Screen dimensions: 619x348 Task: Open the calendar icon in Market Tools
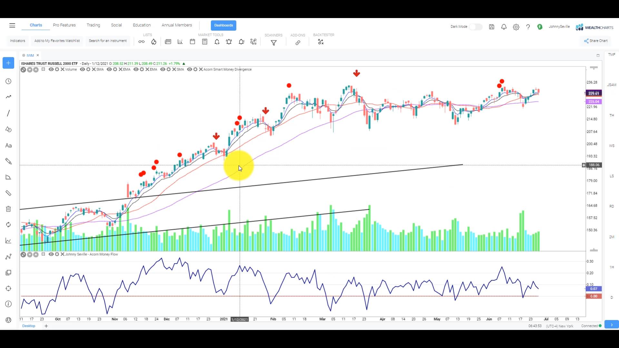(192, 42)
